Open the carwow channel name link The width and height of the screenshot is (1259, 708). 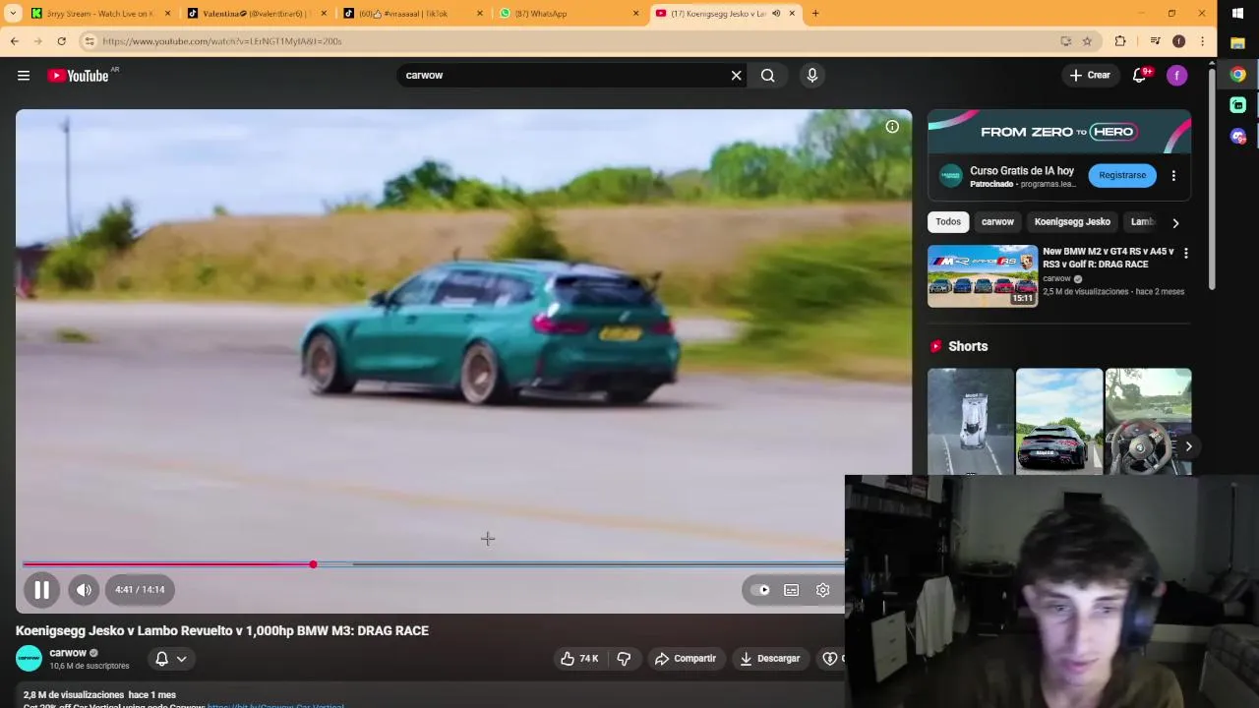68,652
